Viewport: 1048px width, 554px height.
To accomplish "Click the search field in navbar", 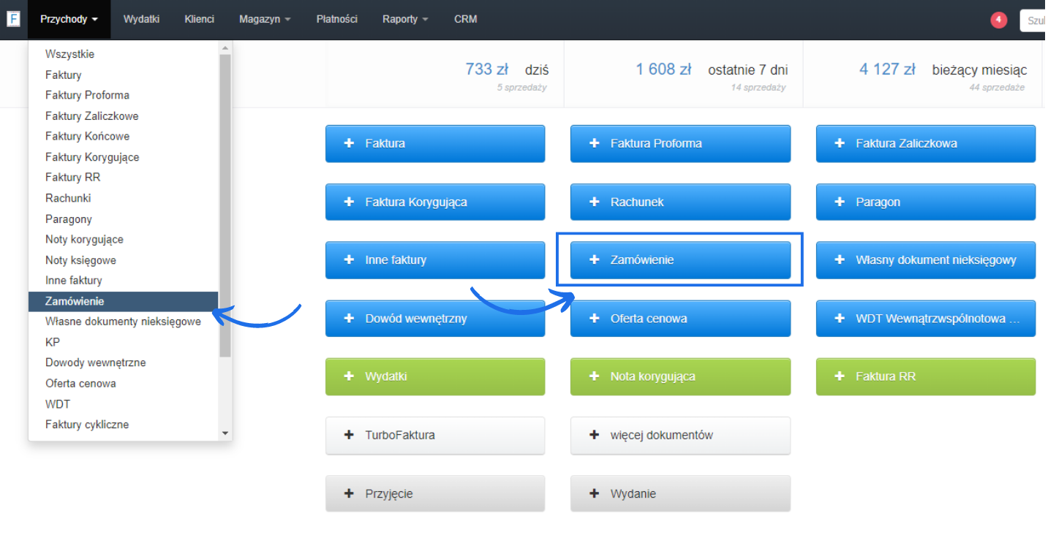I will 1033,20.
